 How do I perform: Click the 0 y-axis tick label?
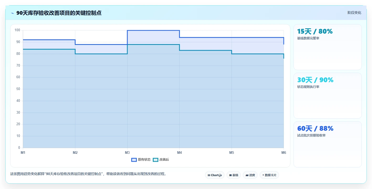[x=19, y=148]
